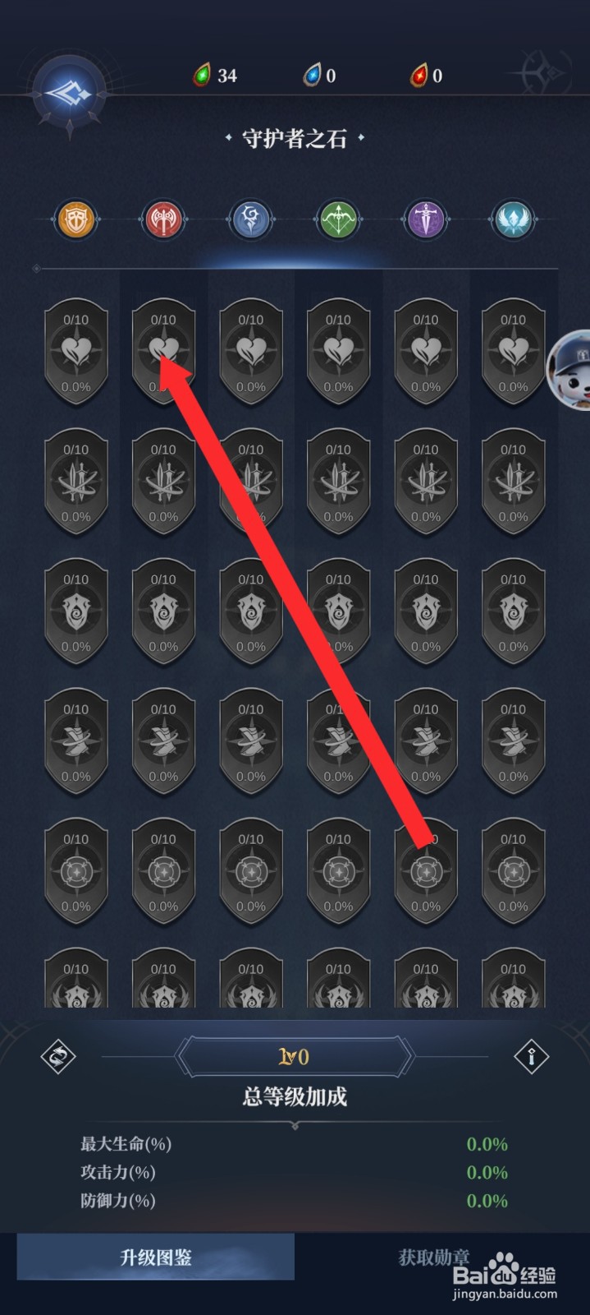Viewport: 590px width, 1315px height.
Task: Select the purple dagger class icon
Action: tap(426, 219)
